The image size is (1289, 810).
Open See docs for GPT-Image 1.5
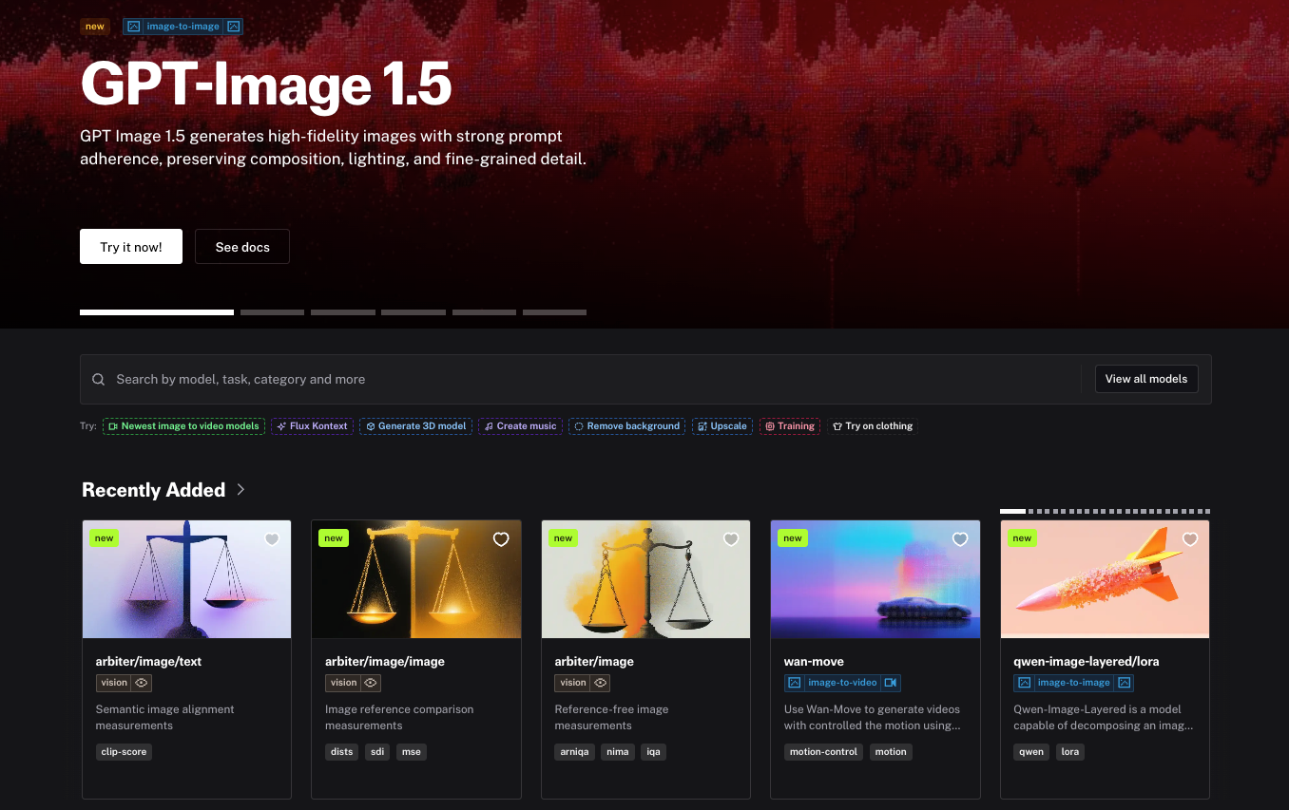coord(242,247)
